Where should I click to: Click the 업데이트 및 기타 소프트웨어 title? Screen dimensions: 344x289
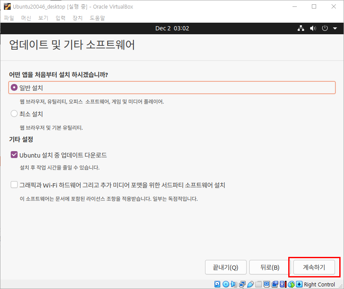(x=72, y=45)
